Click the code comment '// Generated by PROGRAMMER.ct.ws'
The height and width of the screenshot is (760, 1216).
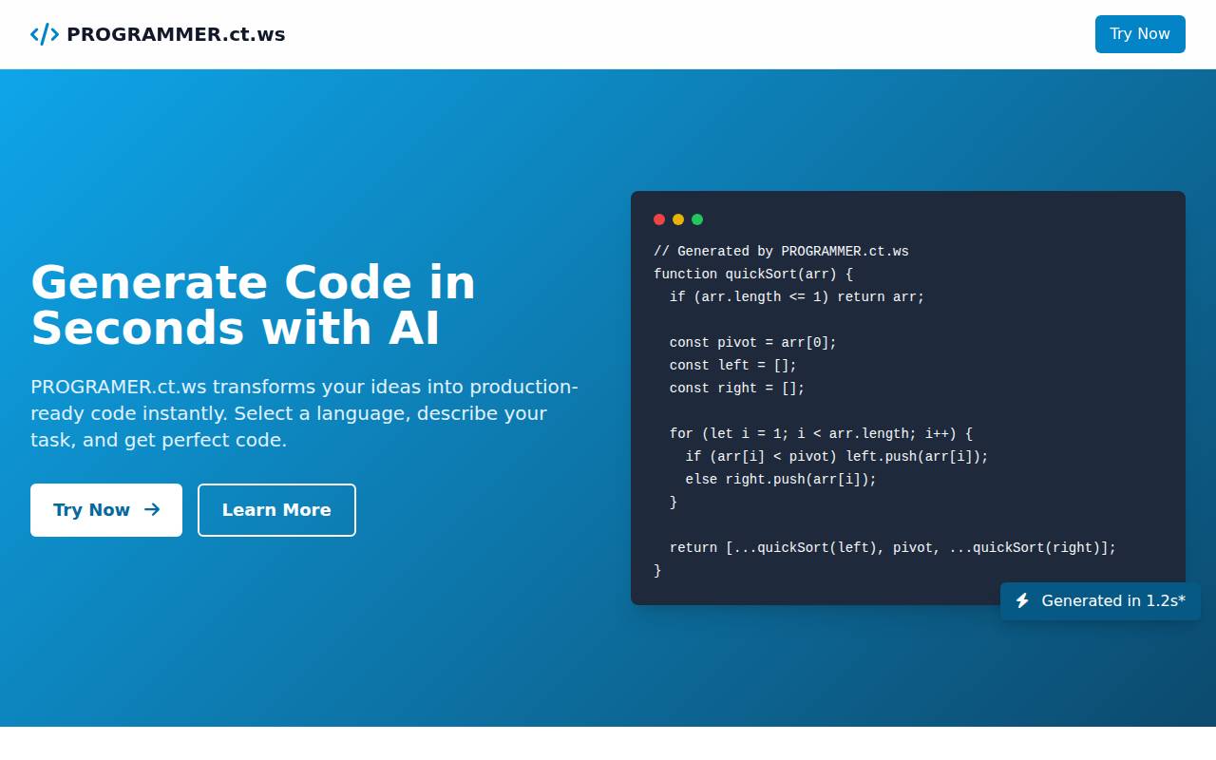[781, 252]
